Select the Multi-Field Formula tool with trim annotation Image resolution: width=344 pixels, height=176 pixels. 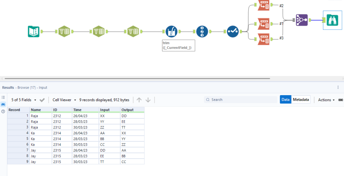(171, 31)
